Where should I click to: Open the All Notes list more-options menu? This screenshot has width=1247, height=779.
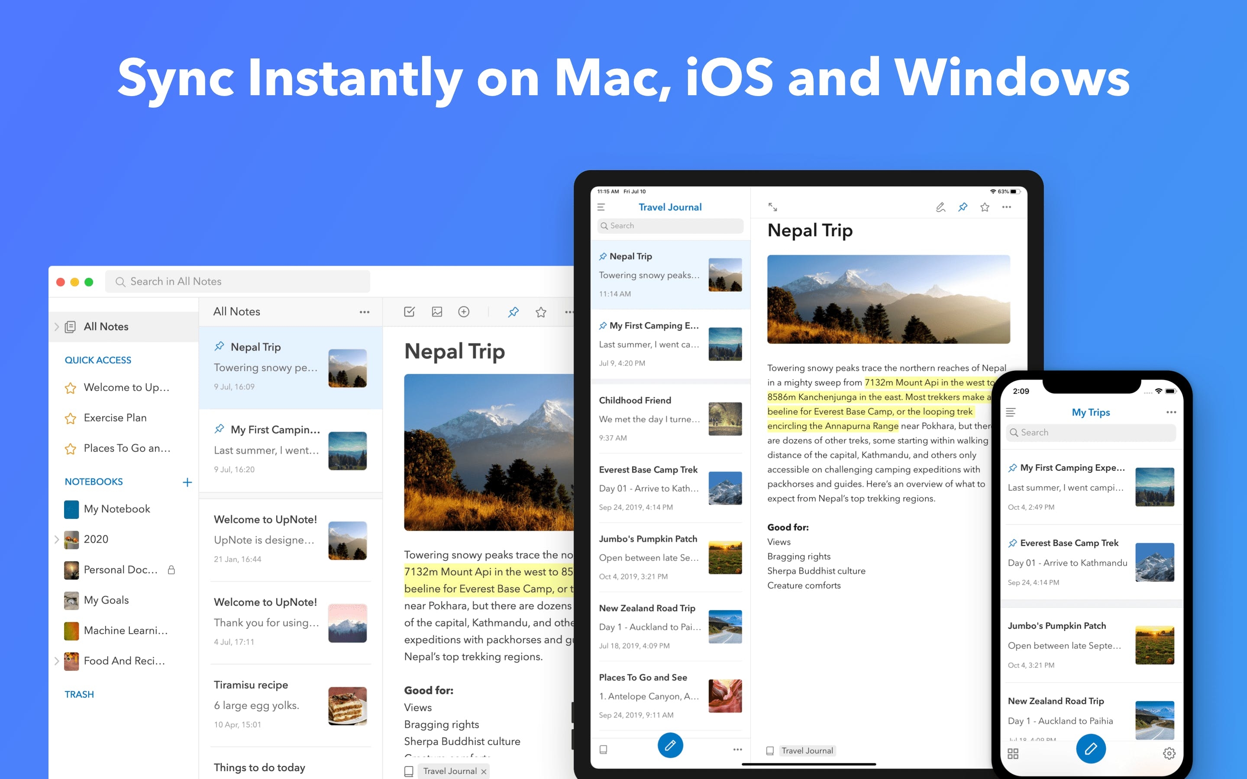(364, 312)
